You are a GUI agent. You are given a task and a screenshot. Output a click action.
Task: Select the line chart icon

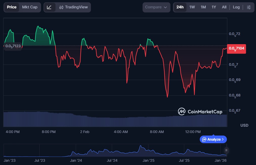point(49,7)
